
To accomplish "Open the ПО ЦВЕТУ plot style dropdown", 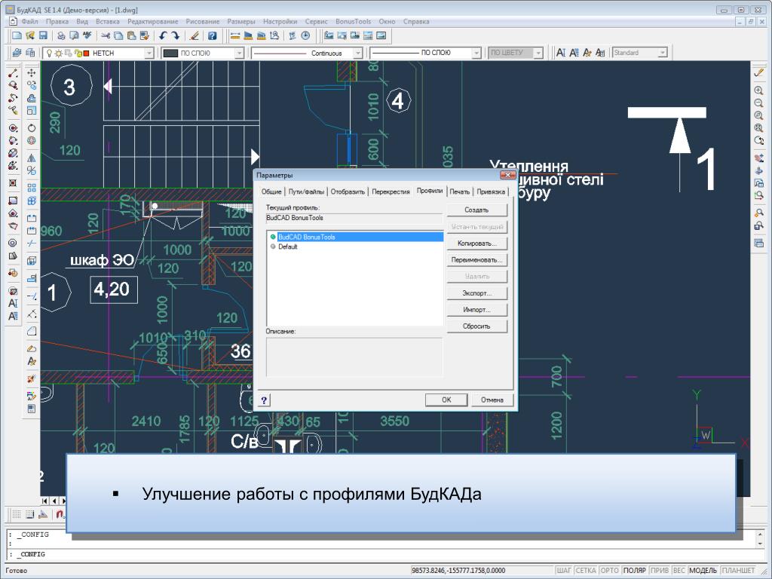I will coord(538,54).
